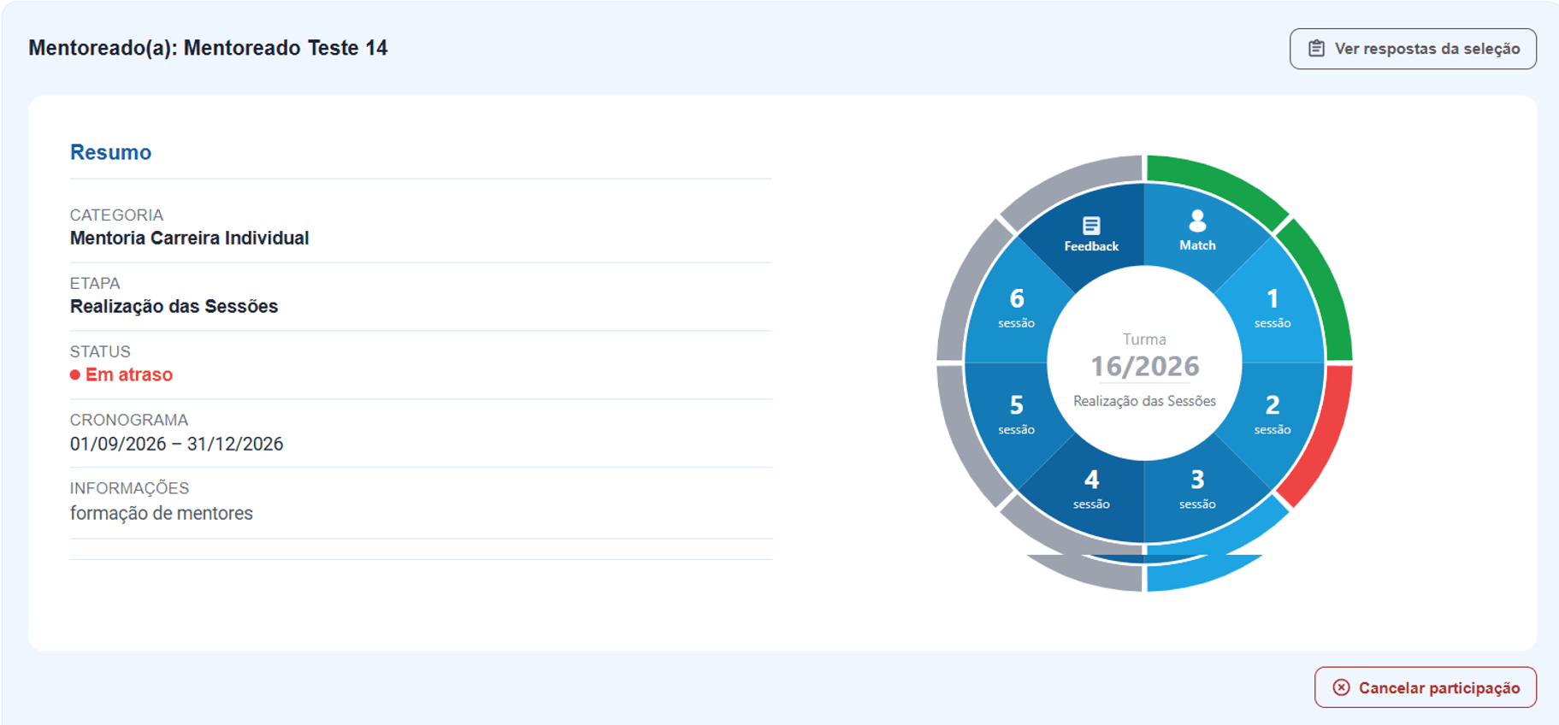Image resolution: width=1559 pixels, height=725 pixels.
Task: Click the Feedback document icon in wheel
Action: [1091, 226]
